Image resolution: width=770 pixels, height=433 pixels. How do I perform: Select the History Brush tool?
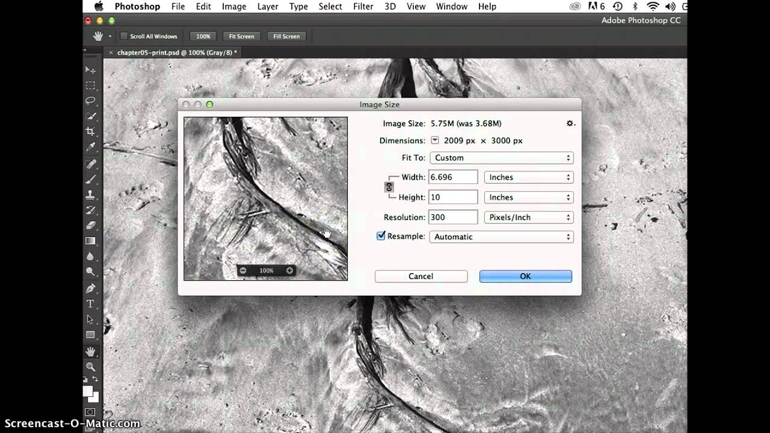91,210
